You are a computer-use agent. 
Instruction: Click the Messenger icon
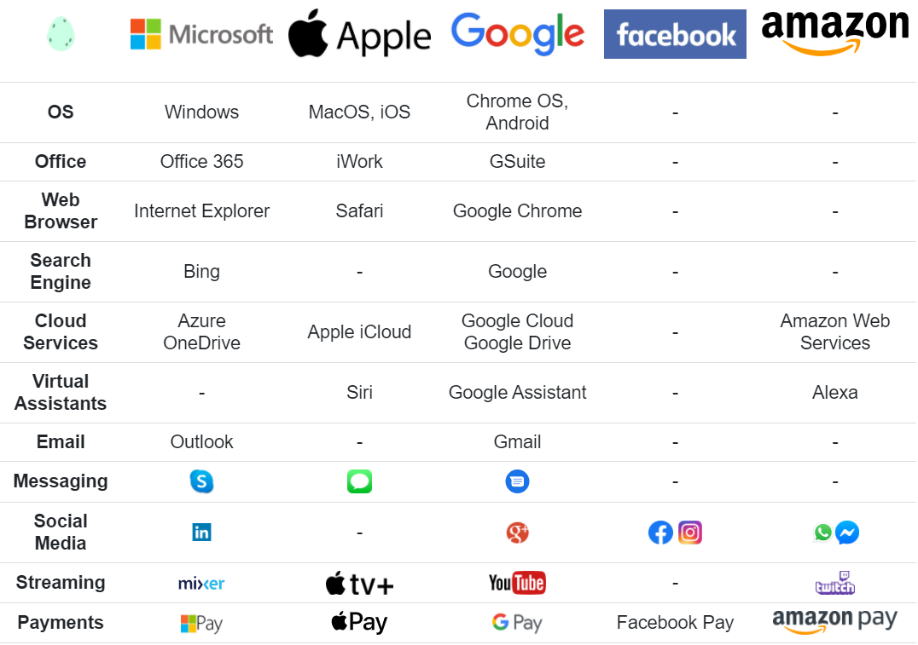click(847, 533)
